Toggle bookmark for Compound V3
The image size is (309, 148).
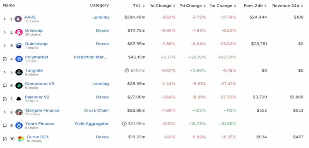4,86
